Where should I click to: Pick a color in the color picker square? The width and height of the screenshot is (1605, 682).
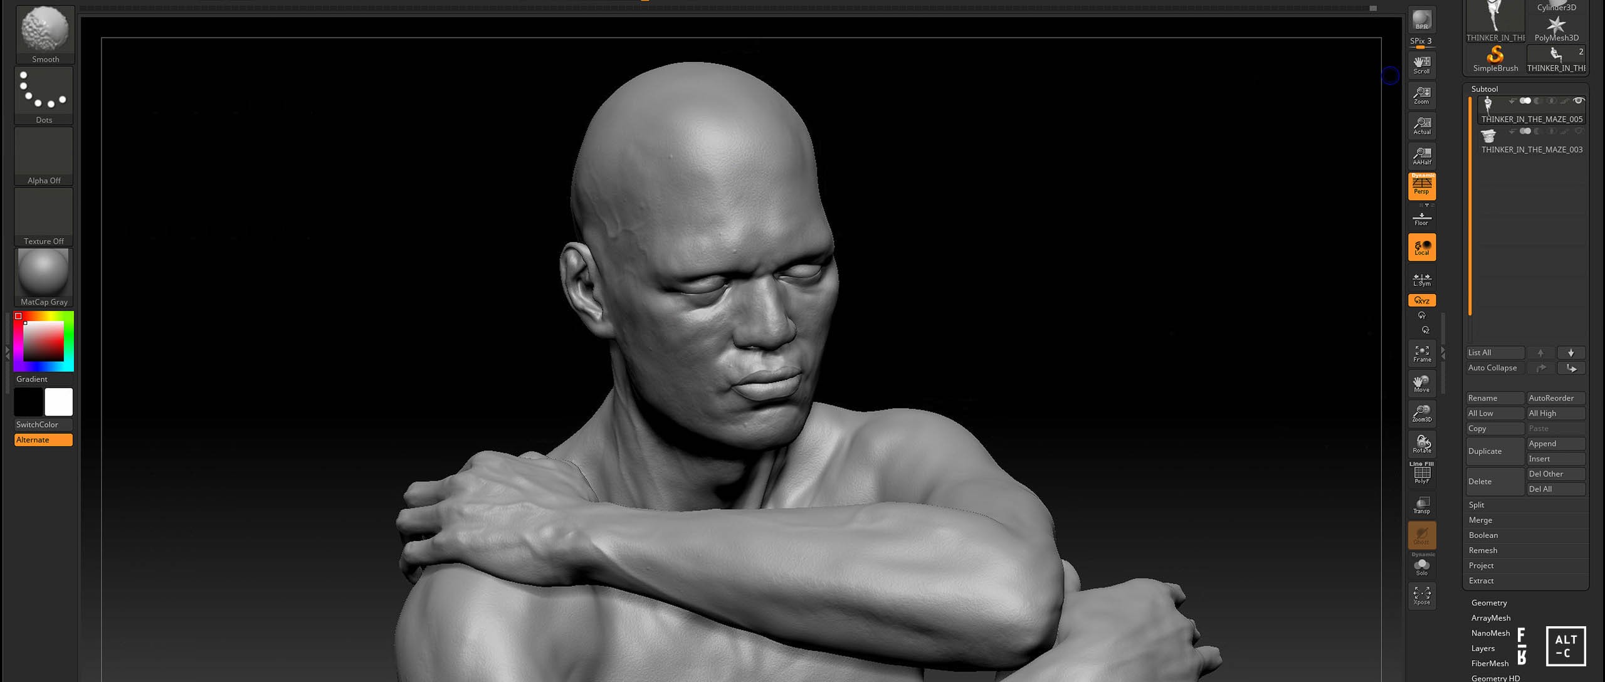[x=43, y=342]
